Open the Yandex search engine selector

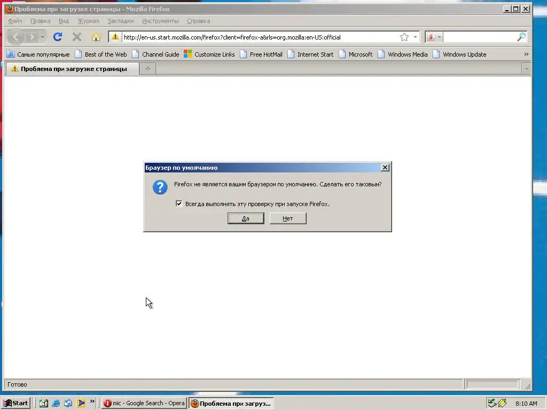[434, 37]
